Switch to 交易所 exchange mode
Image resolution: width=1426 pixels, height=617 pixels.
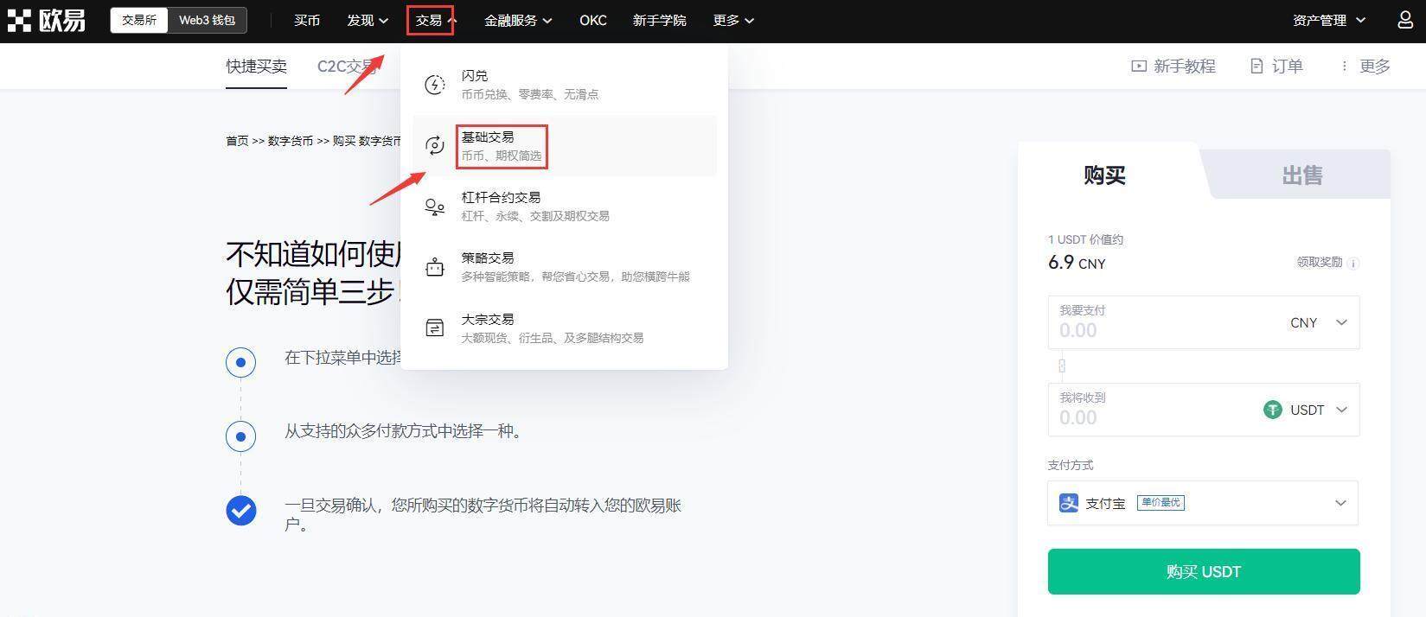click(139, 20)
